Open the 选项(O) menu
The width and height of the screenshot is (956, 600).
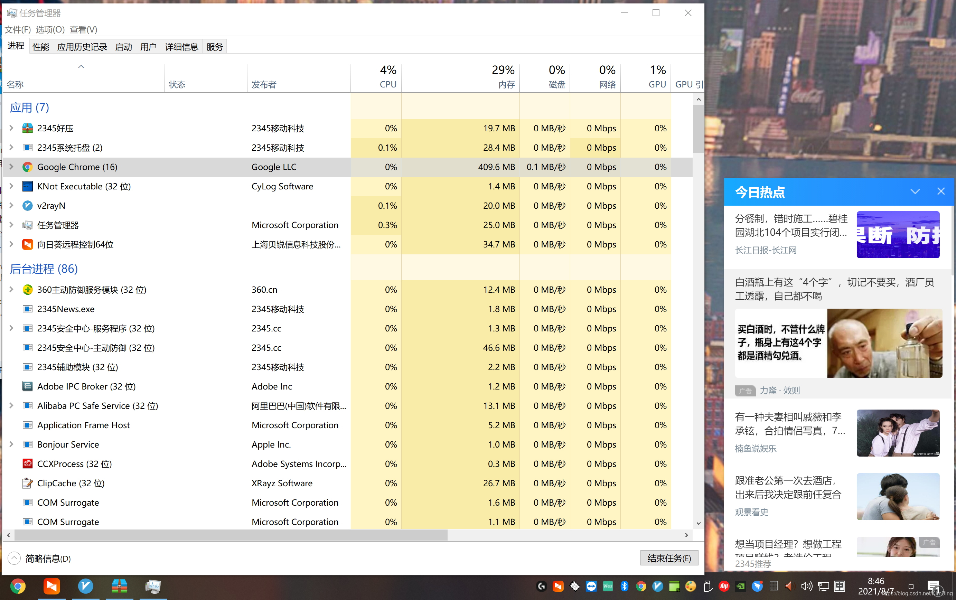pos(50,30)
